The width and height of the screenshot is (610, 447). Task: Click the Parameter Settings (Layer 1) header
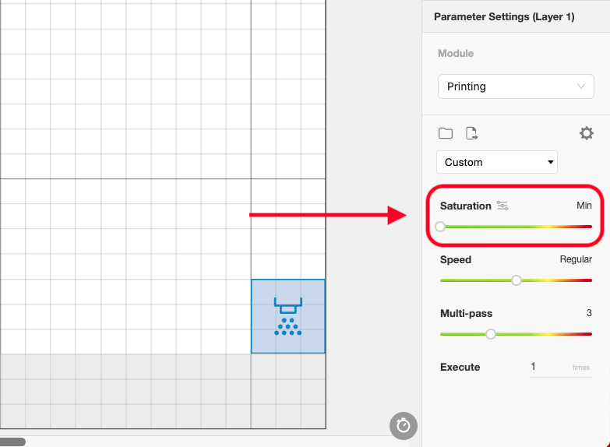click(504, 16)
